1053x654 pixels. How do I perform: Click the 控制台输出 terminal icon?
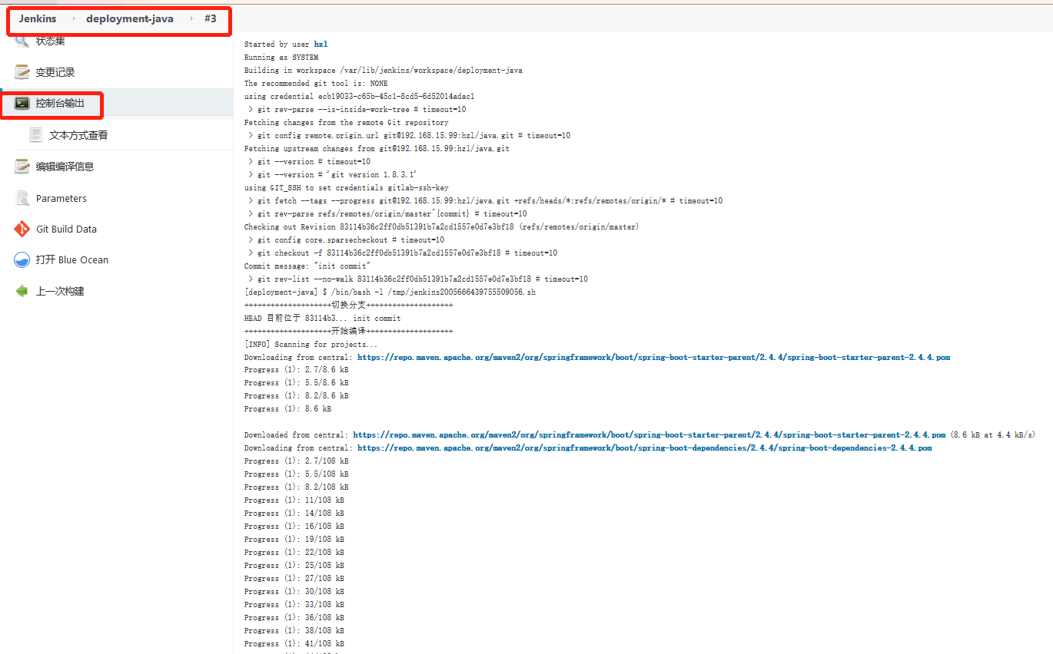[22, 103]
